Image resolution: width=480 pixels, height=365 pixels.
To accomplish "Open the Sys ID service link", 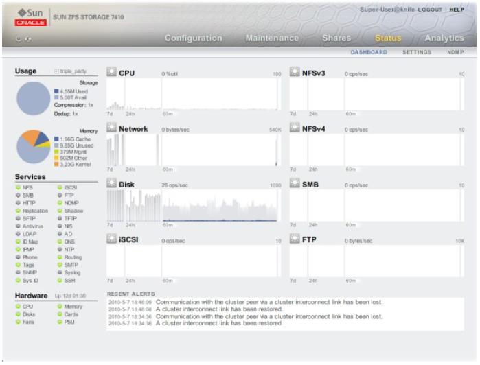I will point(30,281).
